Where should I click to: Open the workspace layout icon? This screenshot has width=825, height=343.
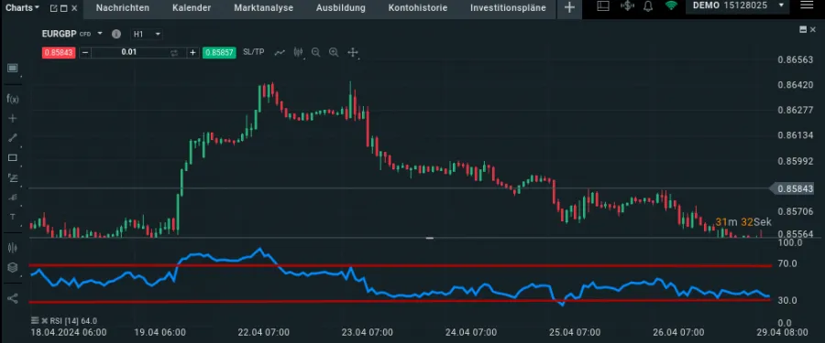pos(603,5)
